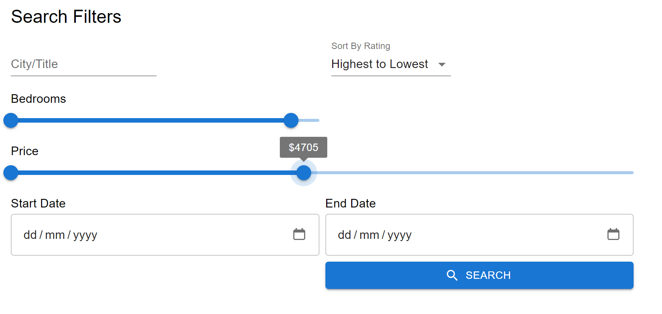Click the magnifying glass search icon
Screen dimensions: 662x314
(452, 275)
